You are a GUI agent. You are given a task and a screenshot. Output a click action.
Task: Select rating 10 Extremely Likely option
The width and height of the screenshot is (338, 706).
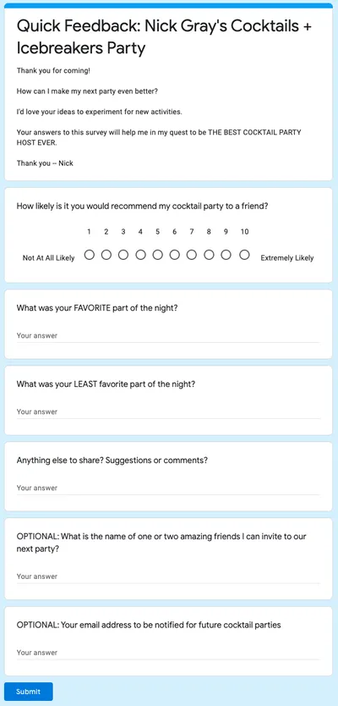point(244,256)
